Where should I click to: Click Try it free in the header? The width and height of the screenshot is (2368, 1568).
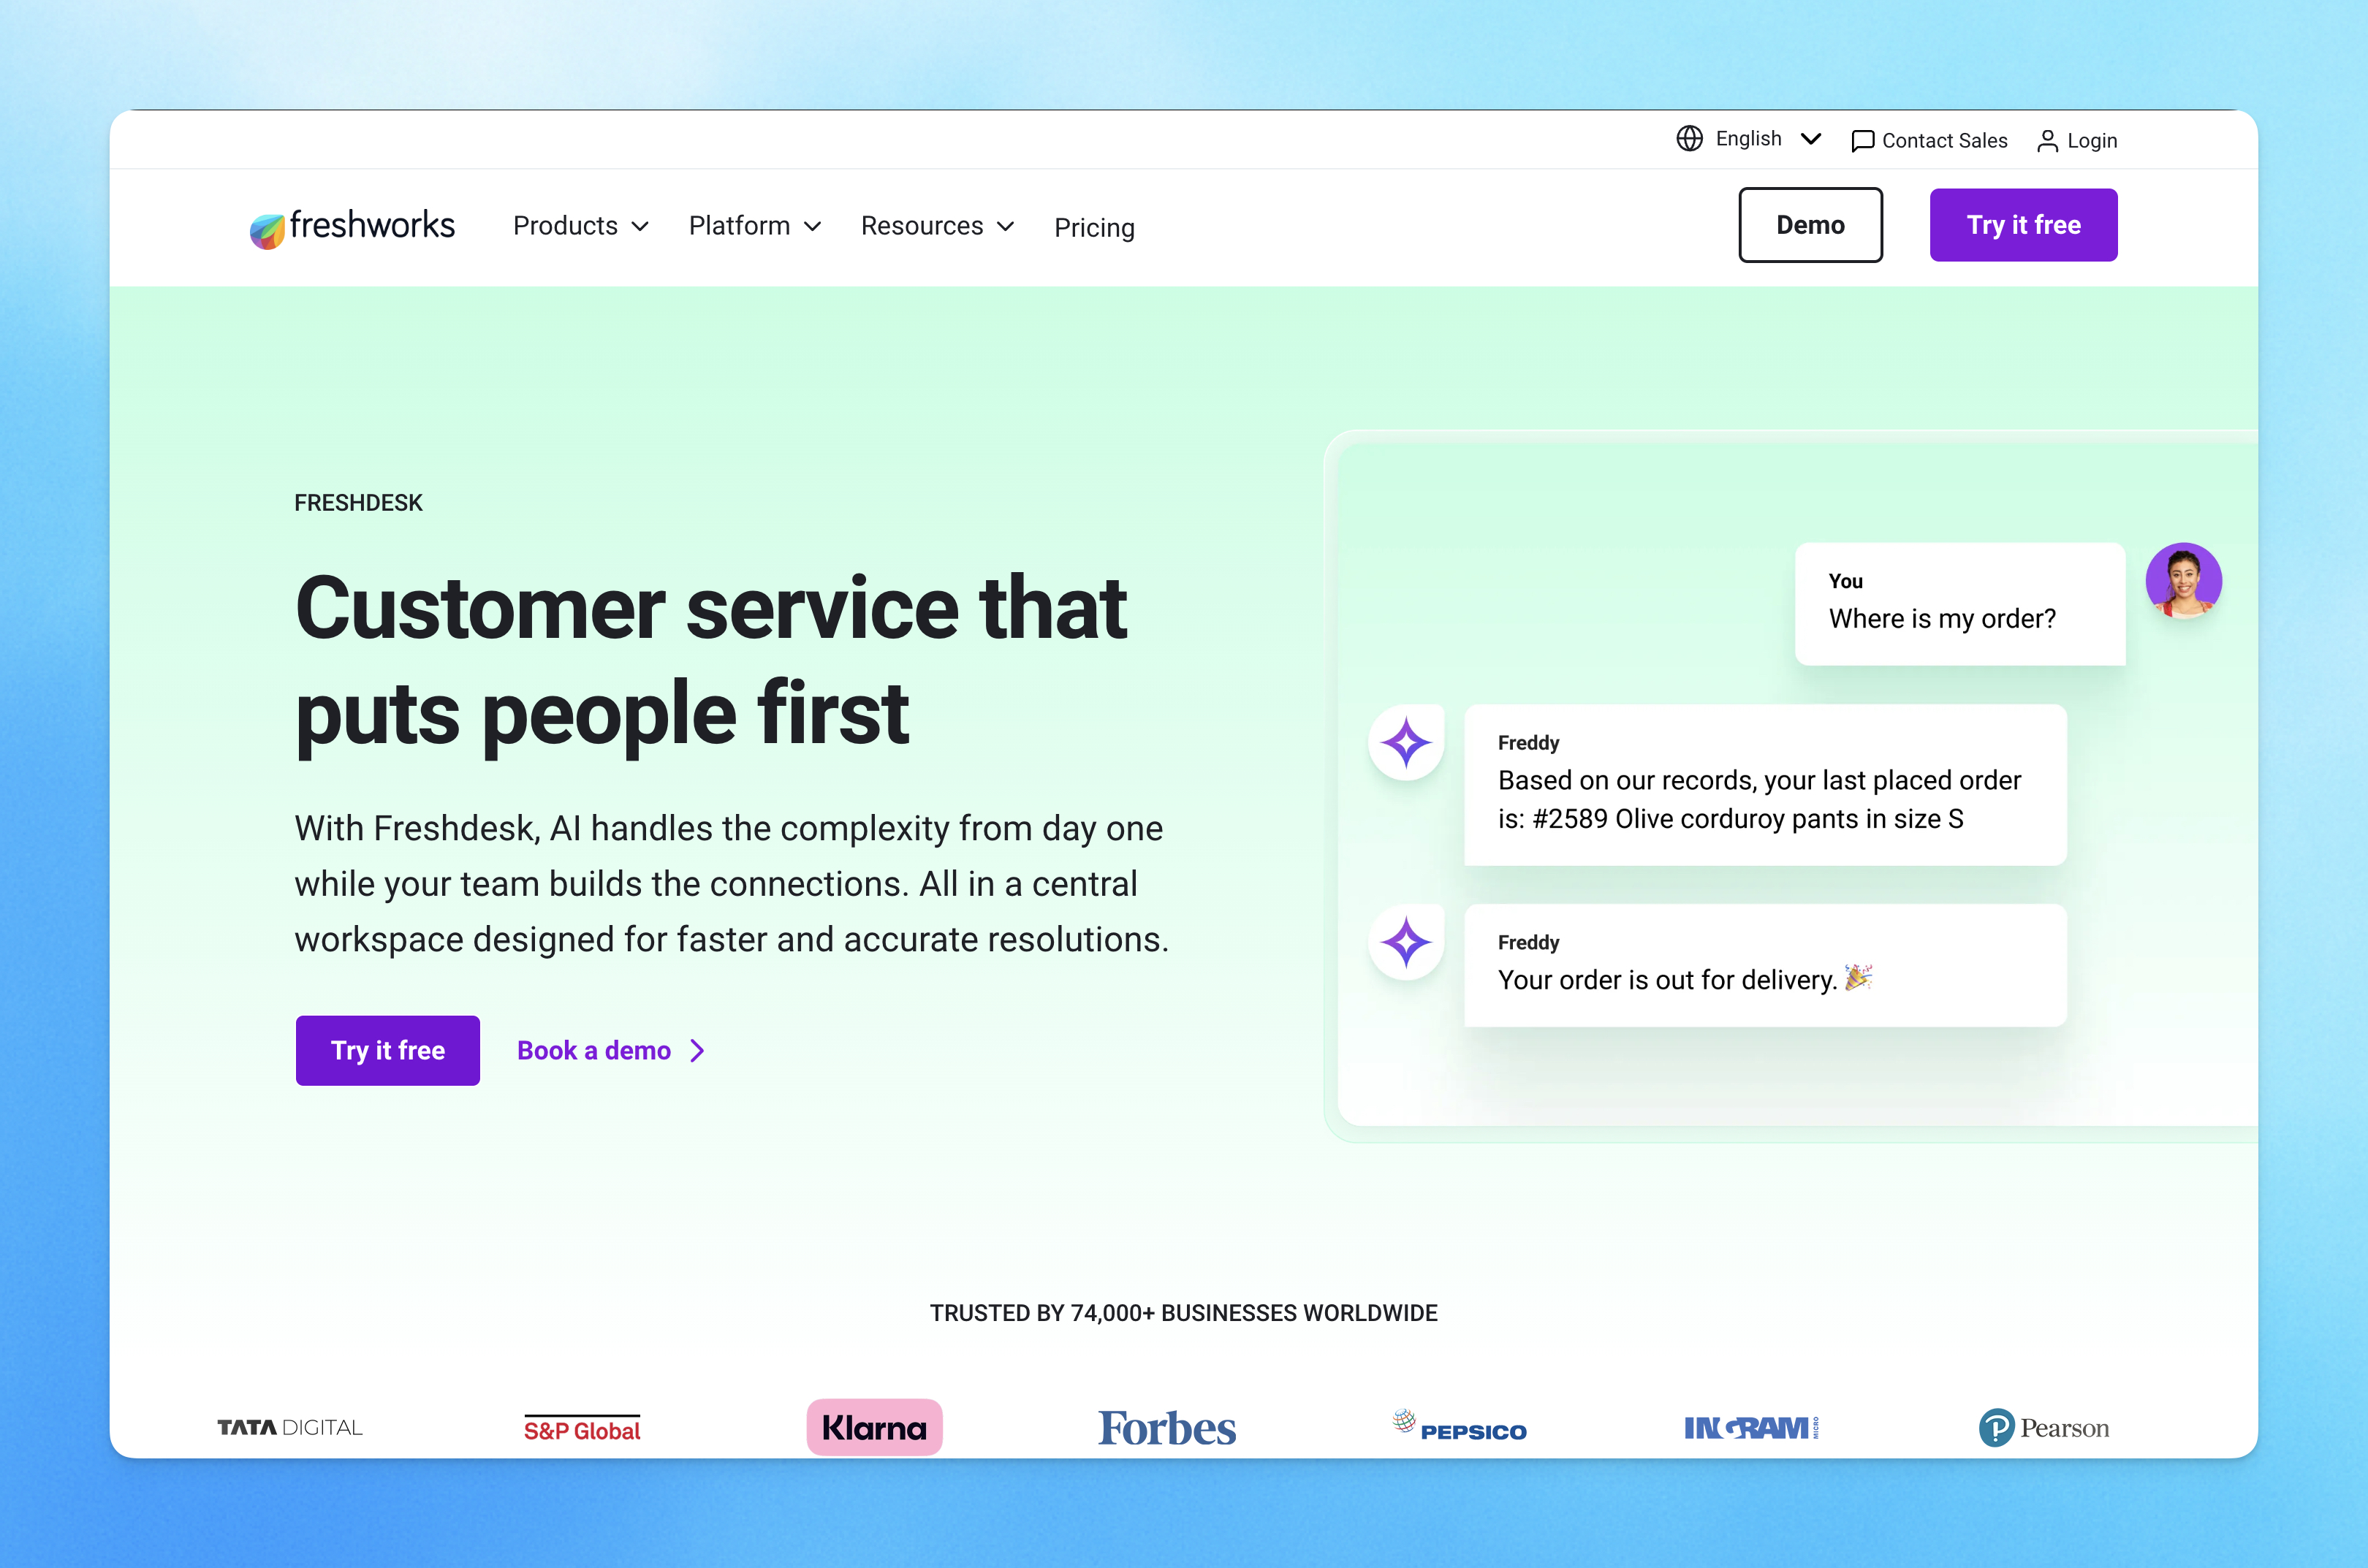pos(2023,224)
